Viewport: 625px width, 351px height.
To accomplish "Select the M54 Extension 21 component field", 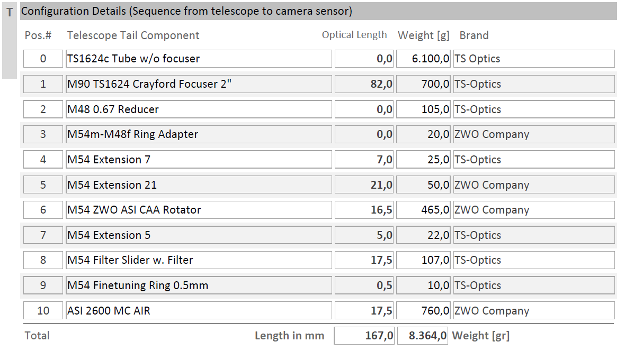I will (x=199, y=184).
